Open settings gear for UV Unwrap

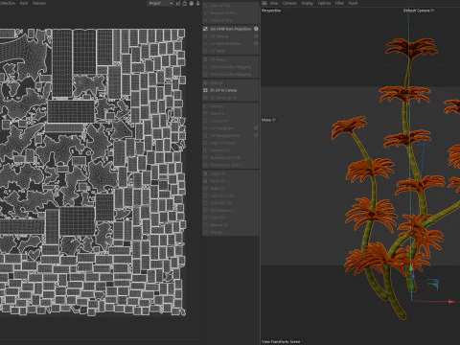point(256,36)
